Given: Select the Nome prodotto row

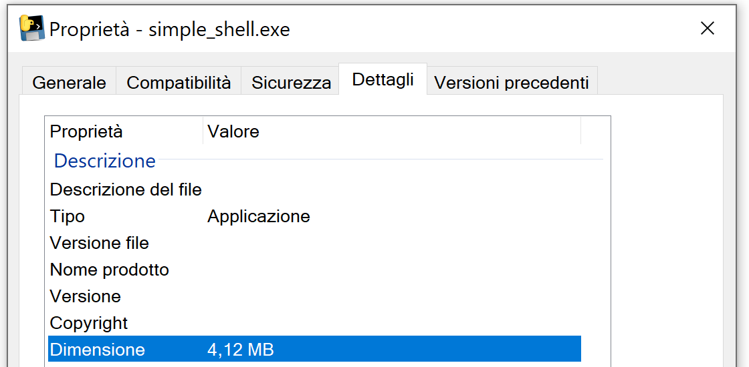Looking at the screenshot, I should (110, 270).
